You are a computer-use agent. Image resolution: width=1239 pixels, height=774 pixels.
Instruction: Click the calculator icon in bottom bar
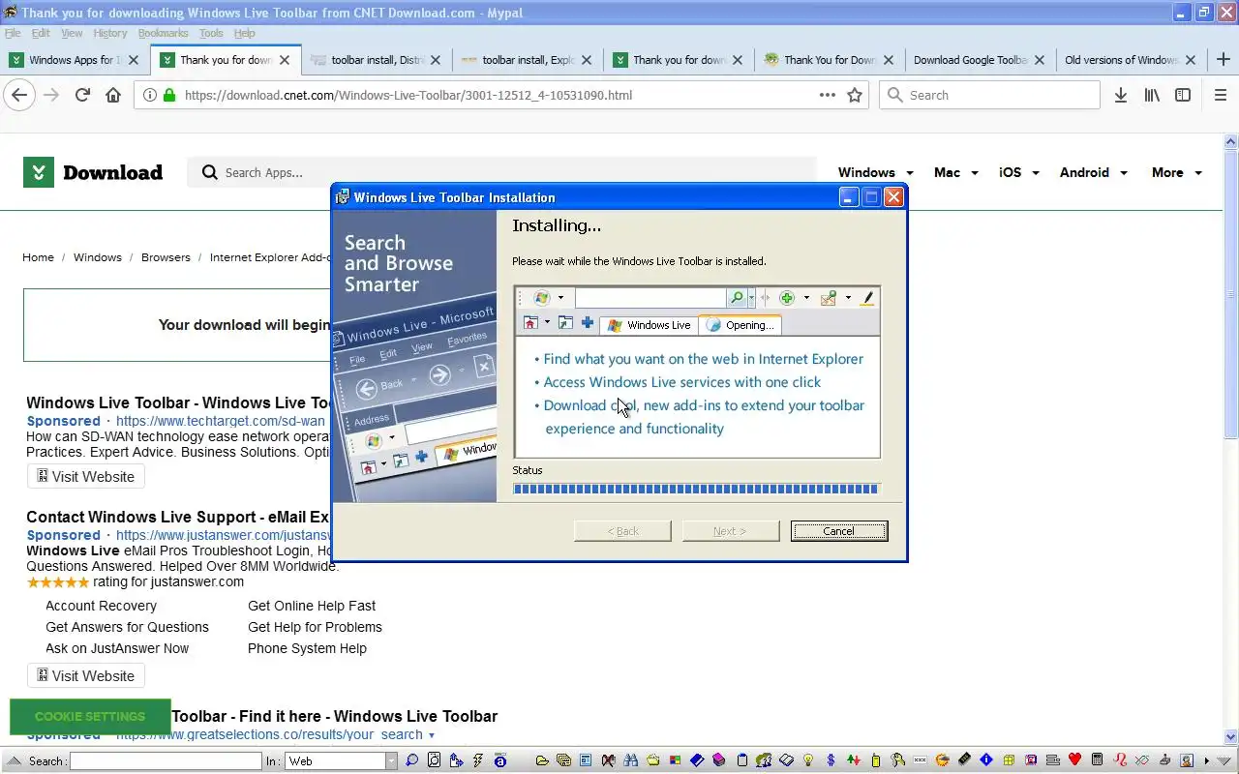[1097, 760]
